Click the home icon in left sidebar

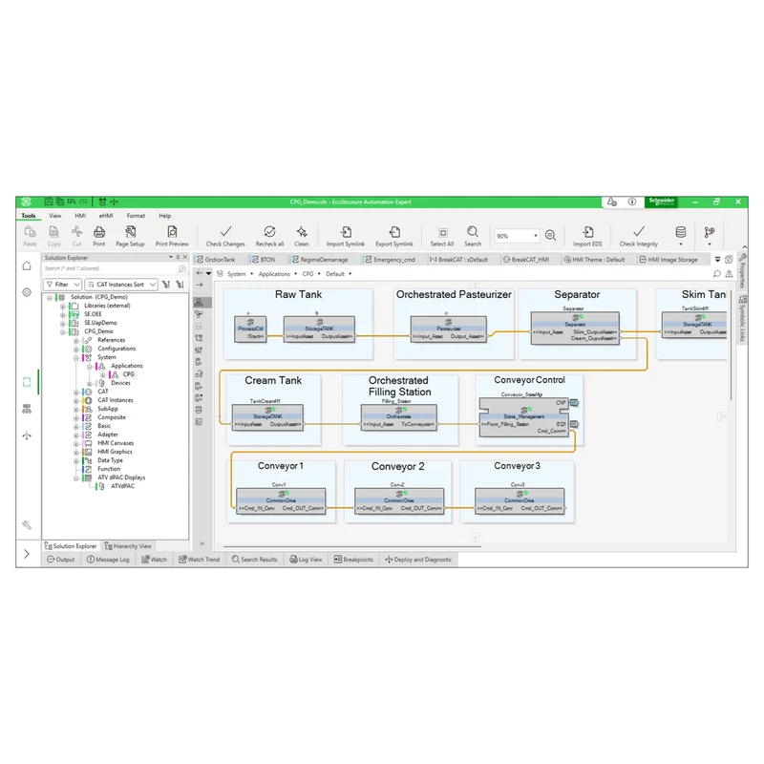[x=27, y=266]
